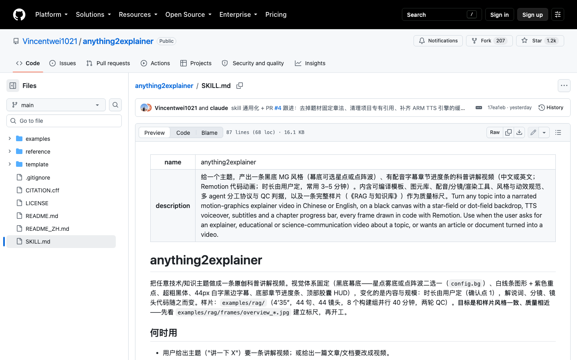
Task: Go to the Pull requests tab
Action: pos(108,63)
